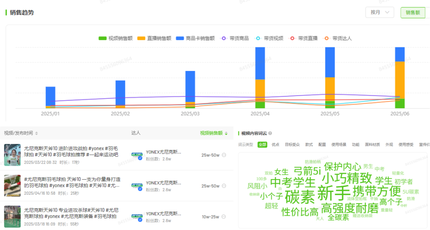Click the word 性价比高 in the cloud
430x230 pixels.
[x=300, y=212]
